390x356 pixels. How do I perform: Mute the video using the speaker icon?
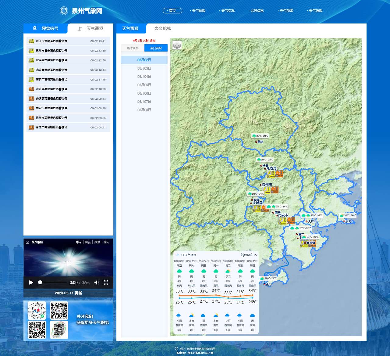(97, 282)
